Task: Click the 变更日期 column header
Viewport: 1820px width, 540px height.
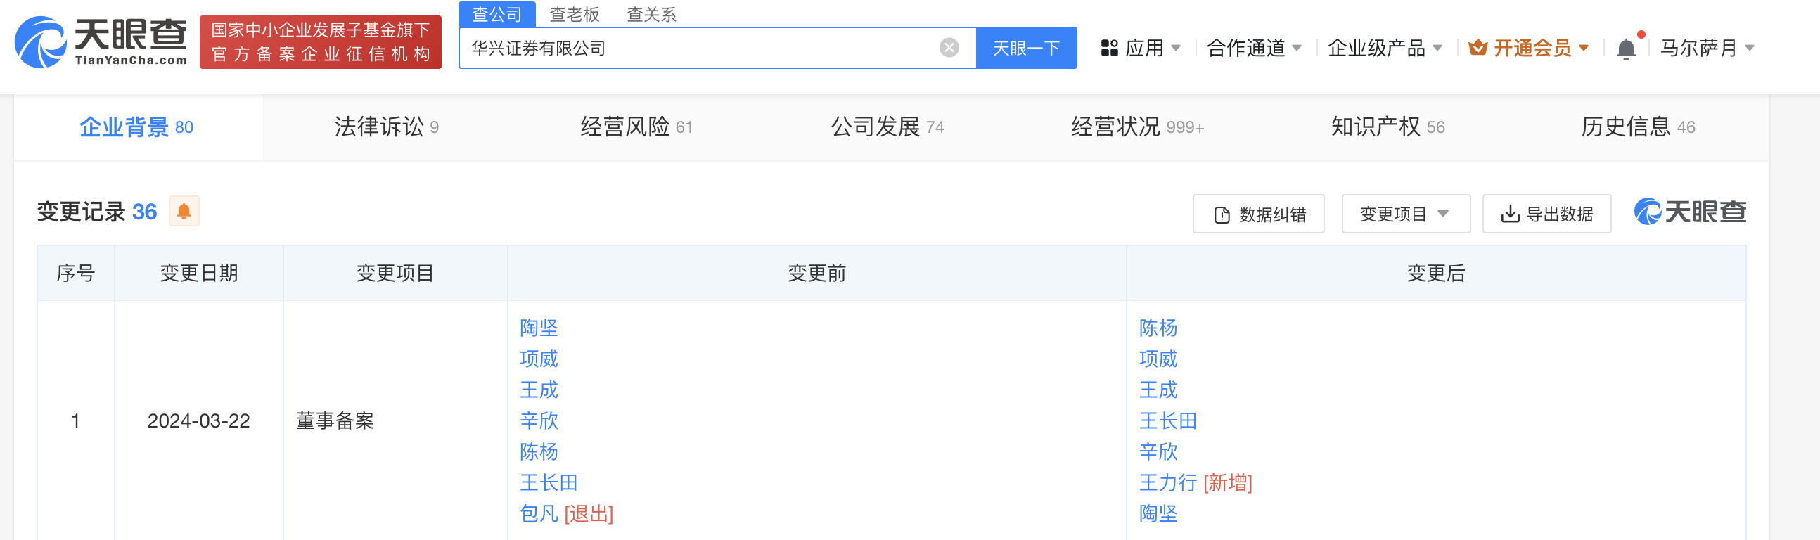Action: tap(198, 274)
